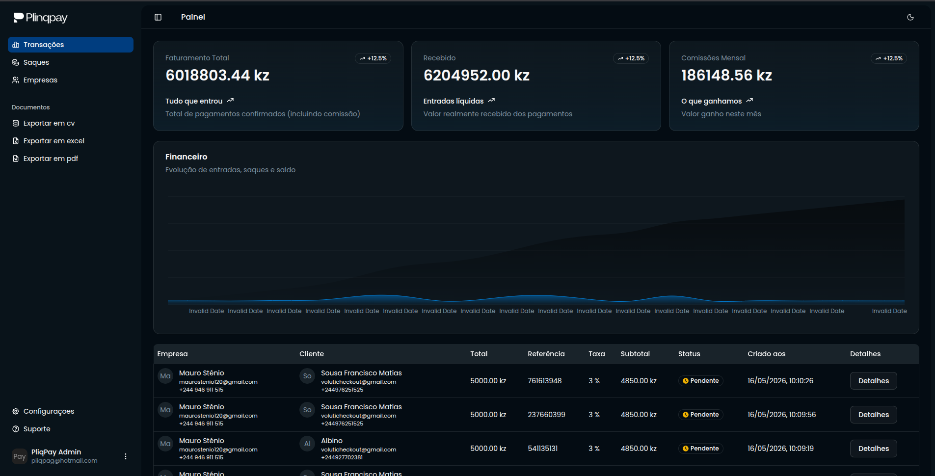Screen dimensions: 935x476
Task: Click the Ma avatar in the 761613948 row
Action: [x=165, y=376]
